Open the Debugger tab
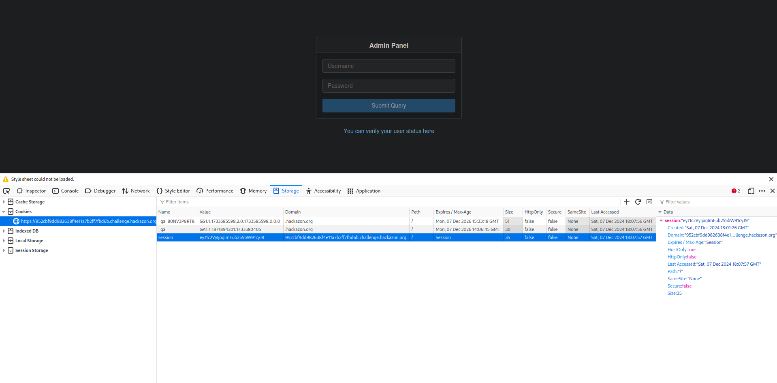Image resolution: width=777 pixels, height=383 pixels. click(100, 191)
